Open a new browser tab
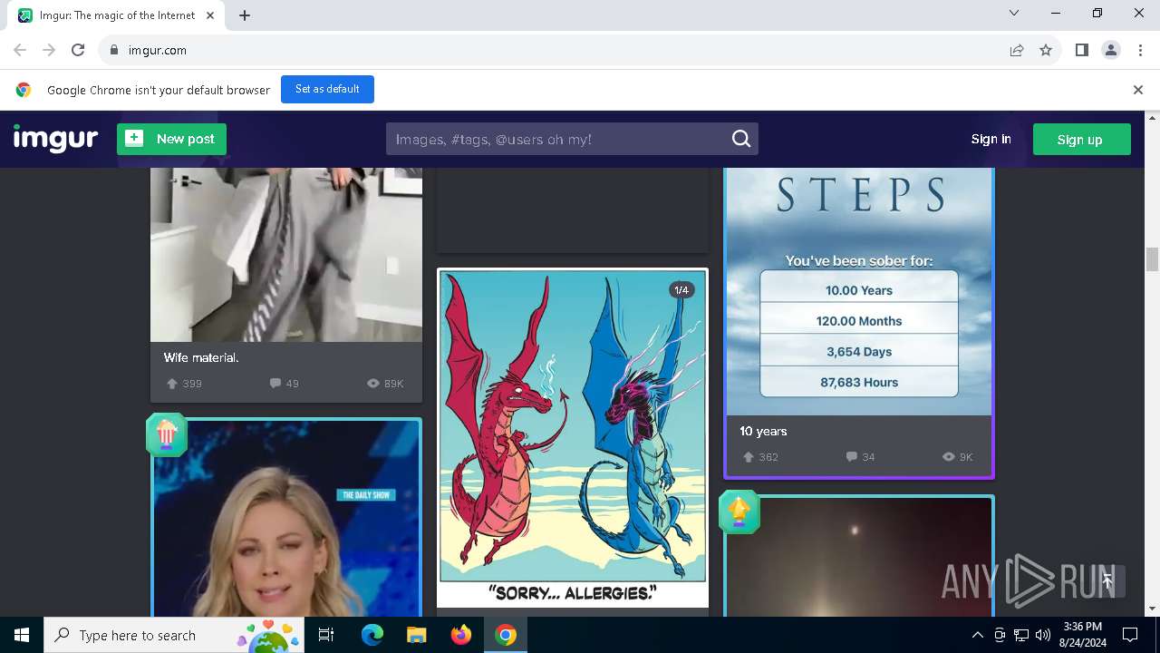Screen dimensions: 1160x653 pyautogui.click(x=245, y=15)
